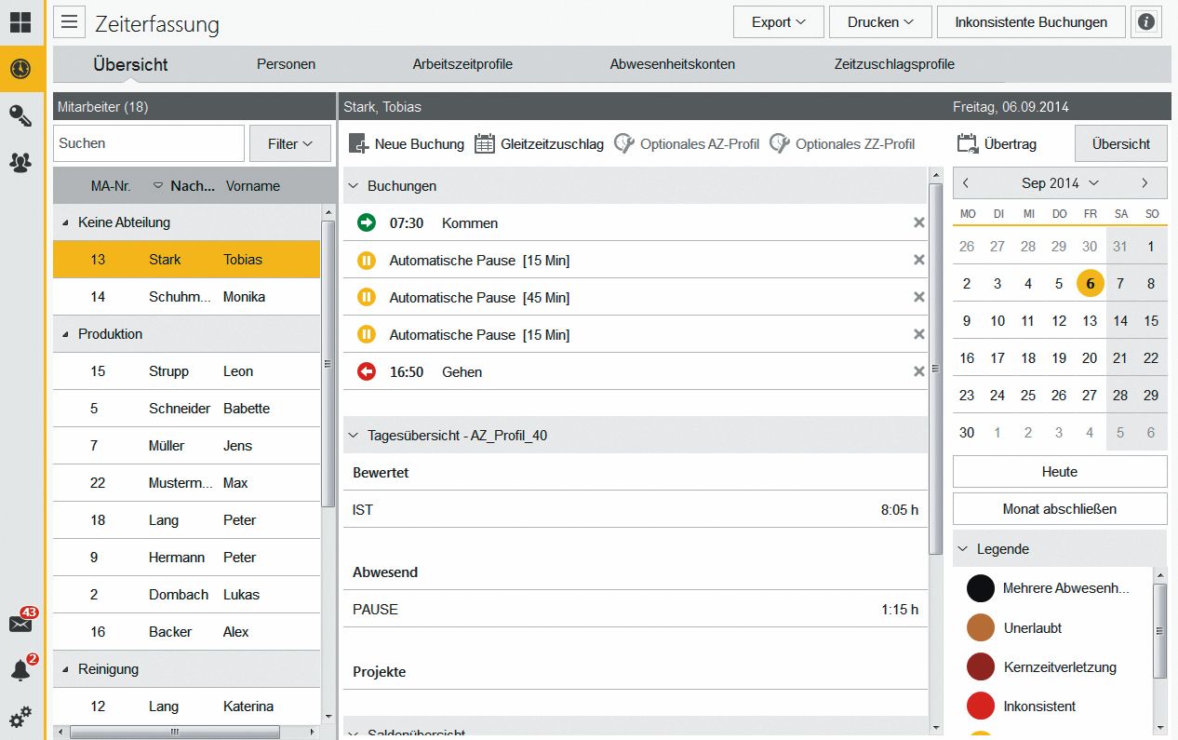Click the Übertrag toolbar item
Screen dimensions: 1178x740
(x=997, y=144)
